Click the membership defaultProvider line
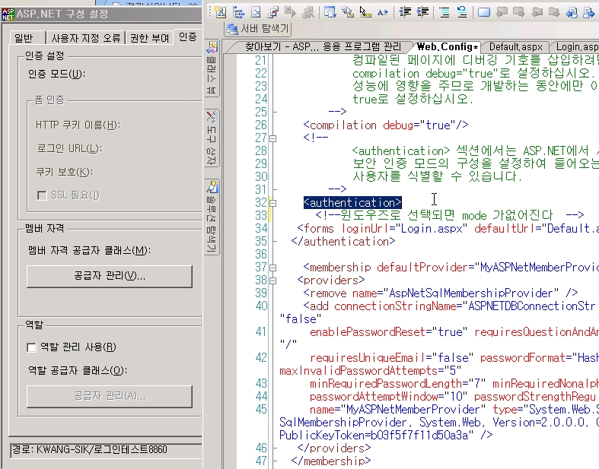 451,268
